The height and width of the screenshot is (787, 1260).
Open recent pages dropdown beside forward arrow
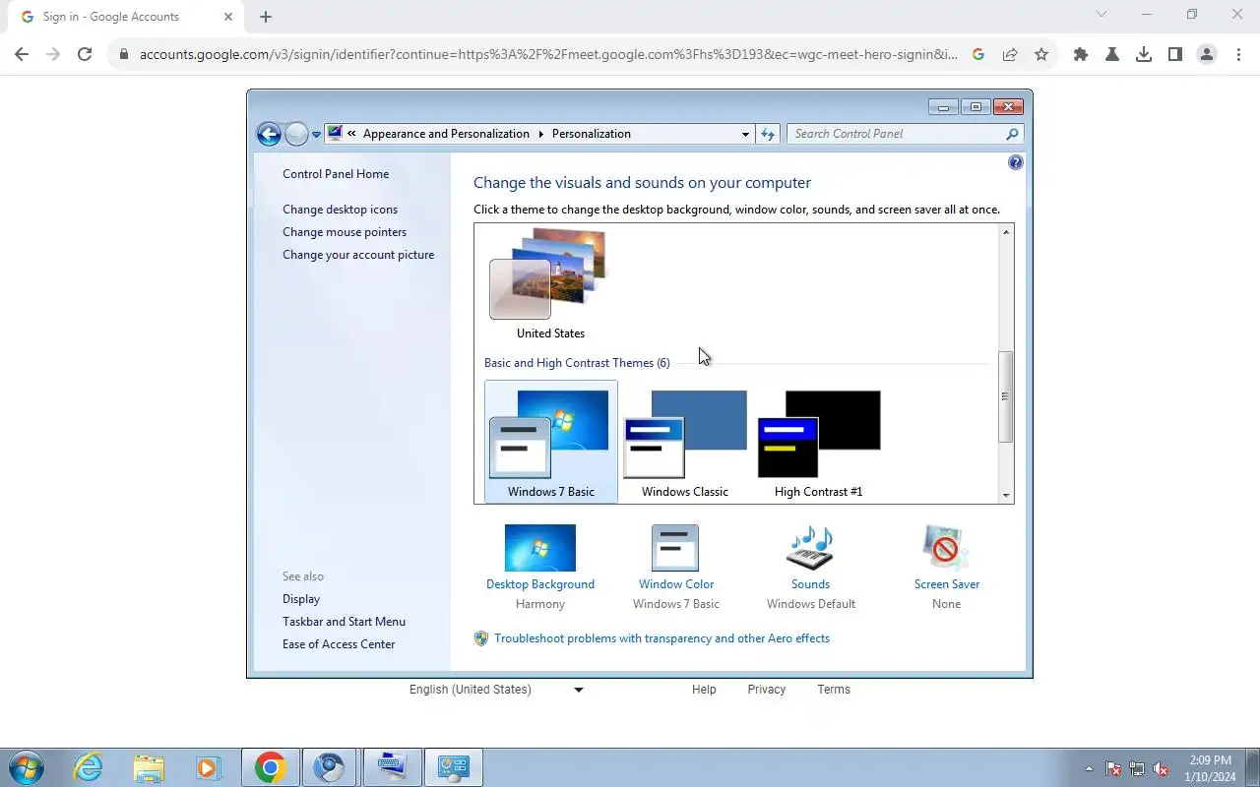click(x=316, y=135)
